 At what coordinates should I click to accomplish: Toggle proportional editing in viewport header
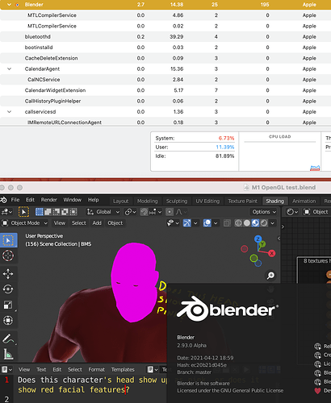coord(170,212)
